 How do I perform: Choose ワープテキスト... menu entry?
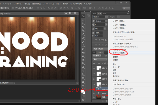pyautogui.click(x=132, y=85)
